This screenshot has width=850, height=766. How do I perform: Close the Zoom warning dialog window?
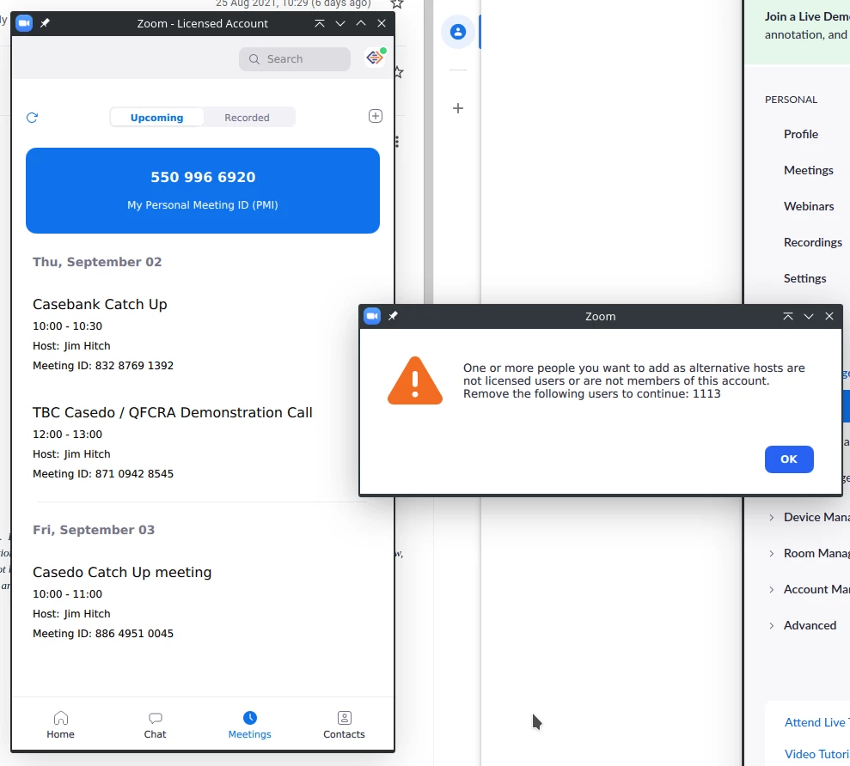[829, 316]
